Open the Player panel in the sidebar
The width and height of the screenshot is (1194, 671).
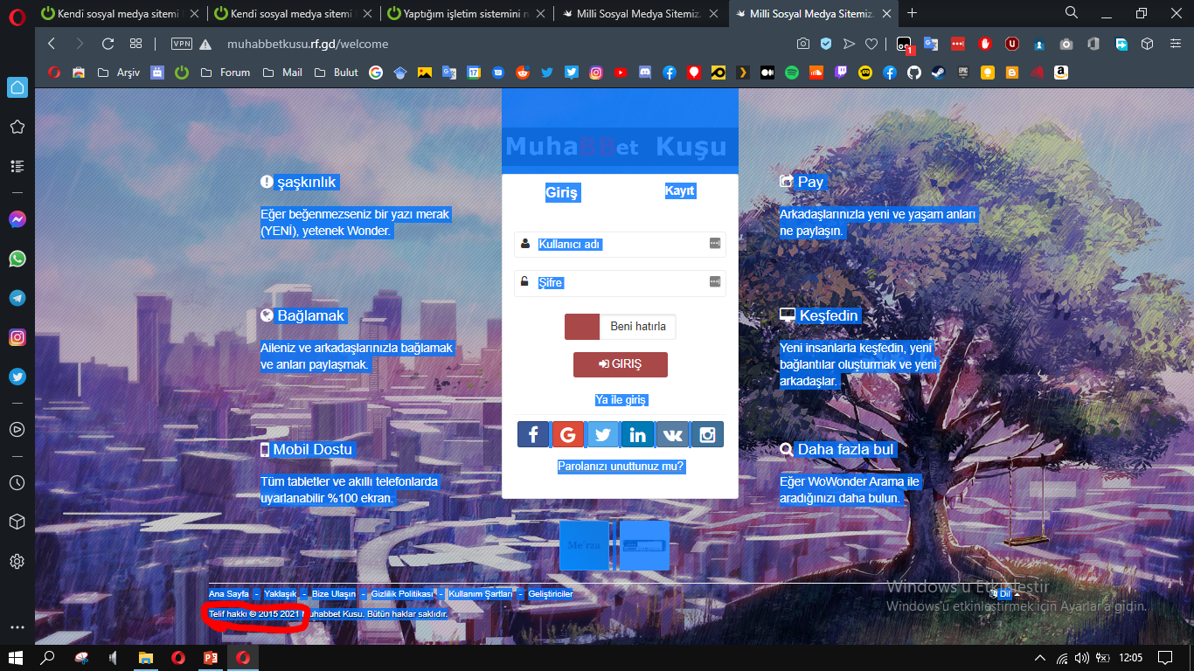click(17, 429)
